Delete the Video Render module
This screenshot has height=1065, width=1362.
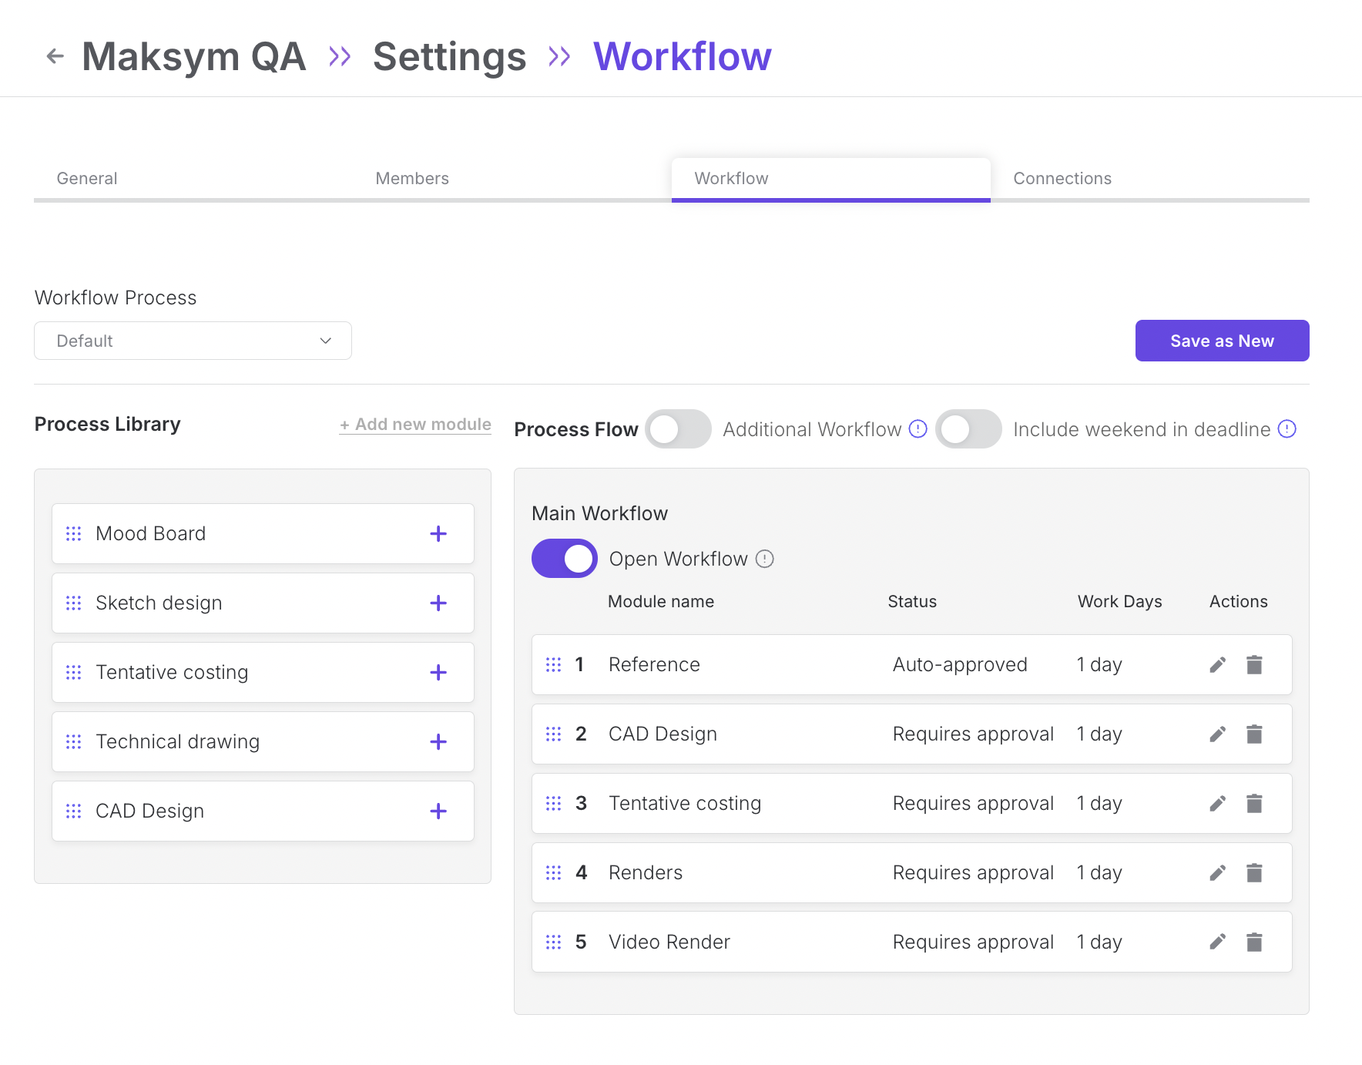tap(1254, 942)
